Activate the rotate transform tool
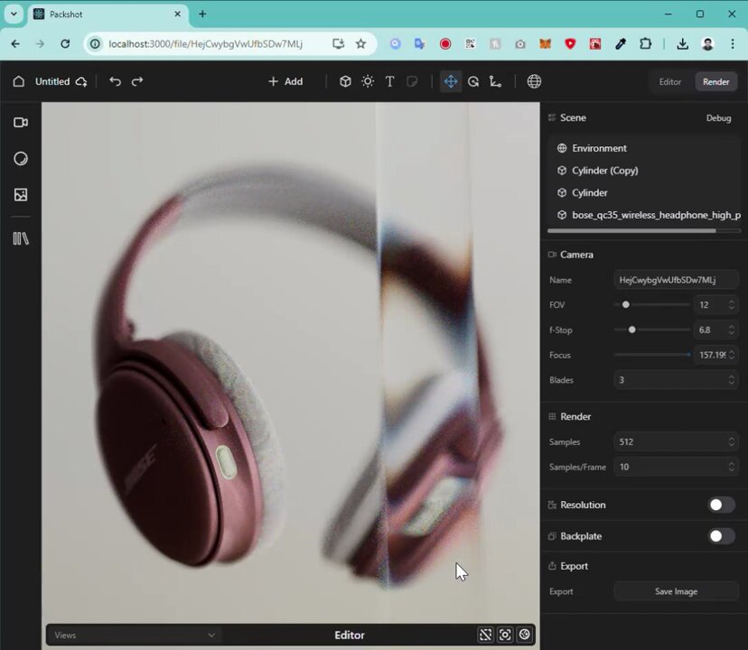748x650 pixels. (x=472, y=81)
